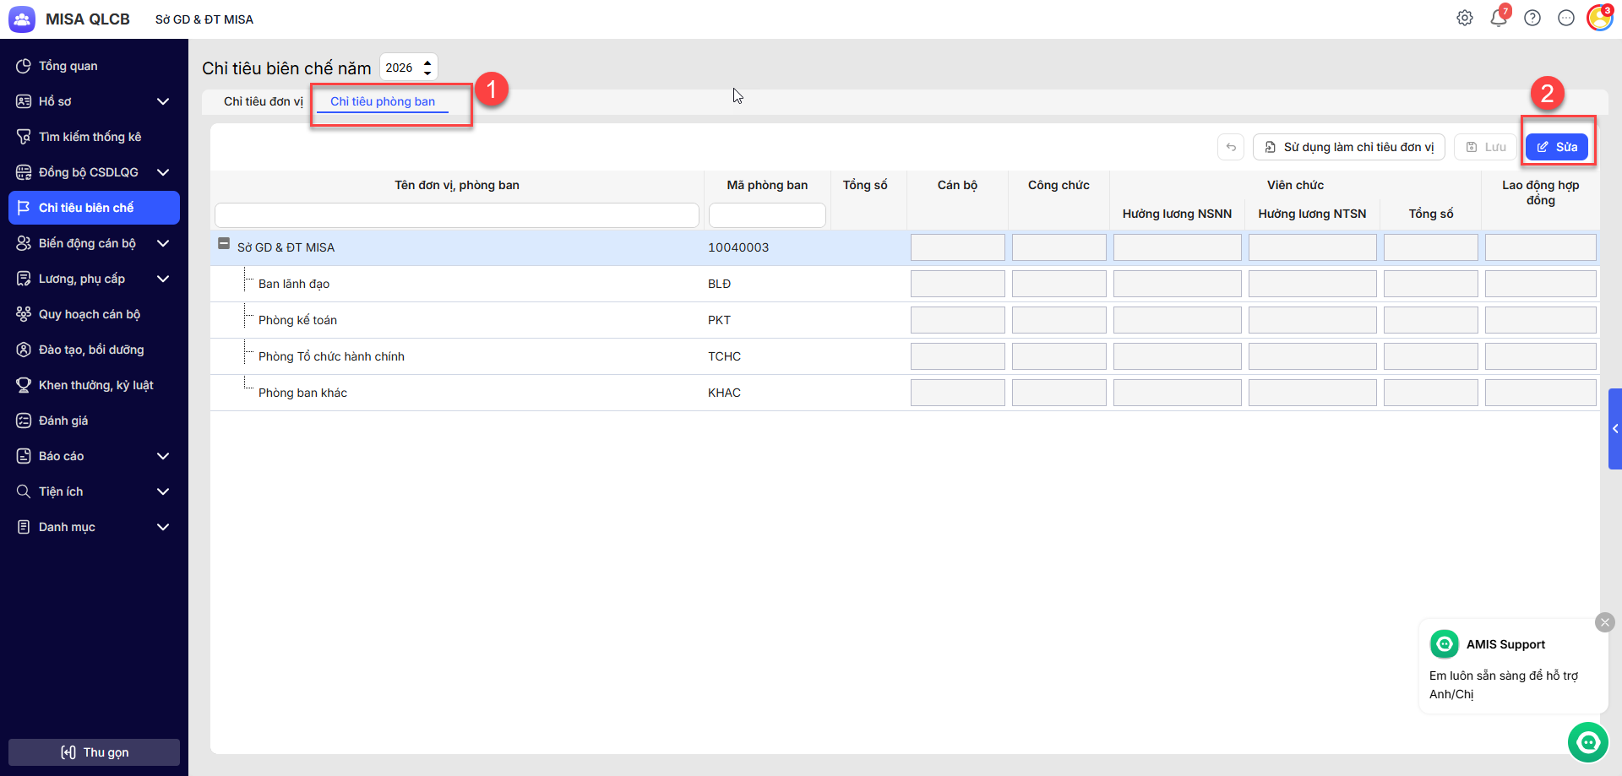Collapse sidebar with Thu gọn button
Viewport: 1622px width, 776px height.
coord(94,752)
